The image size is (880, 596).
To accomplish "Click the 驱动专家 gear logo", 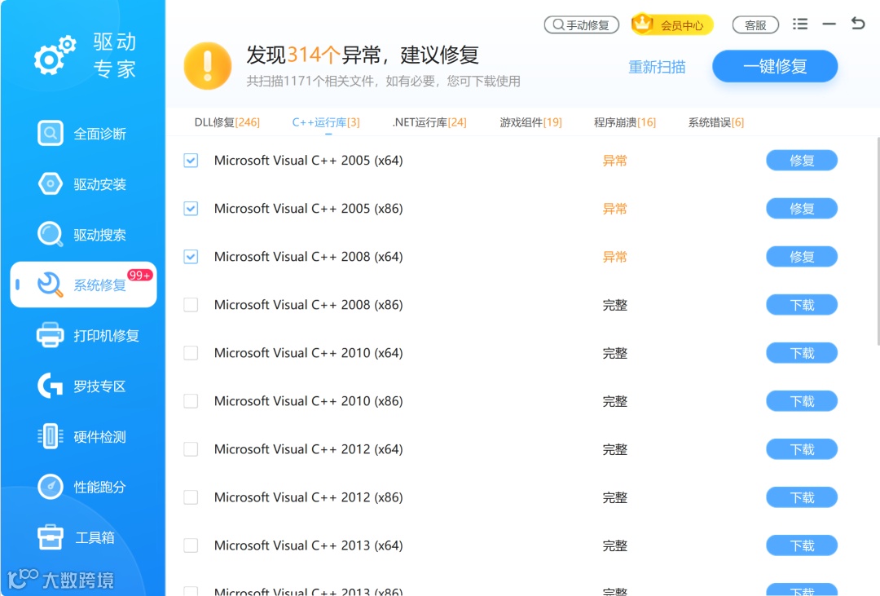I will point(55,55).
